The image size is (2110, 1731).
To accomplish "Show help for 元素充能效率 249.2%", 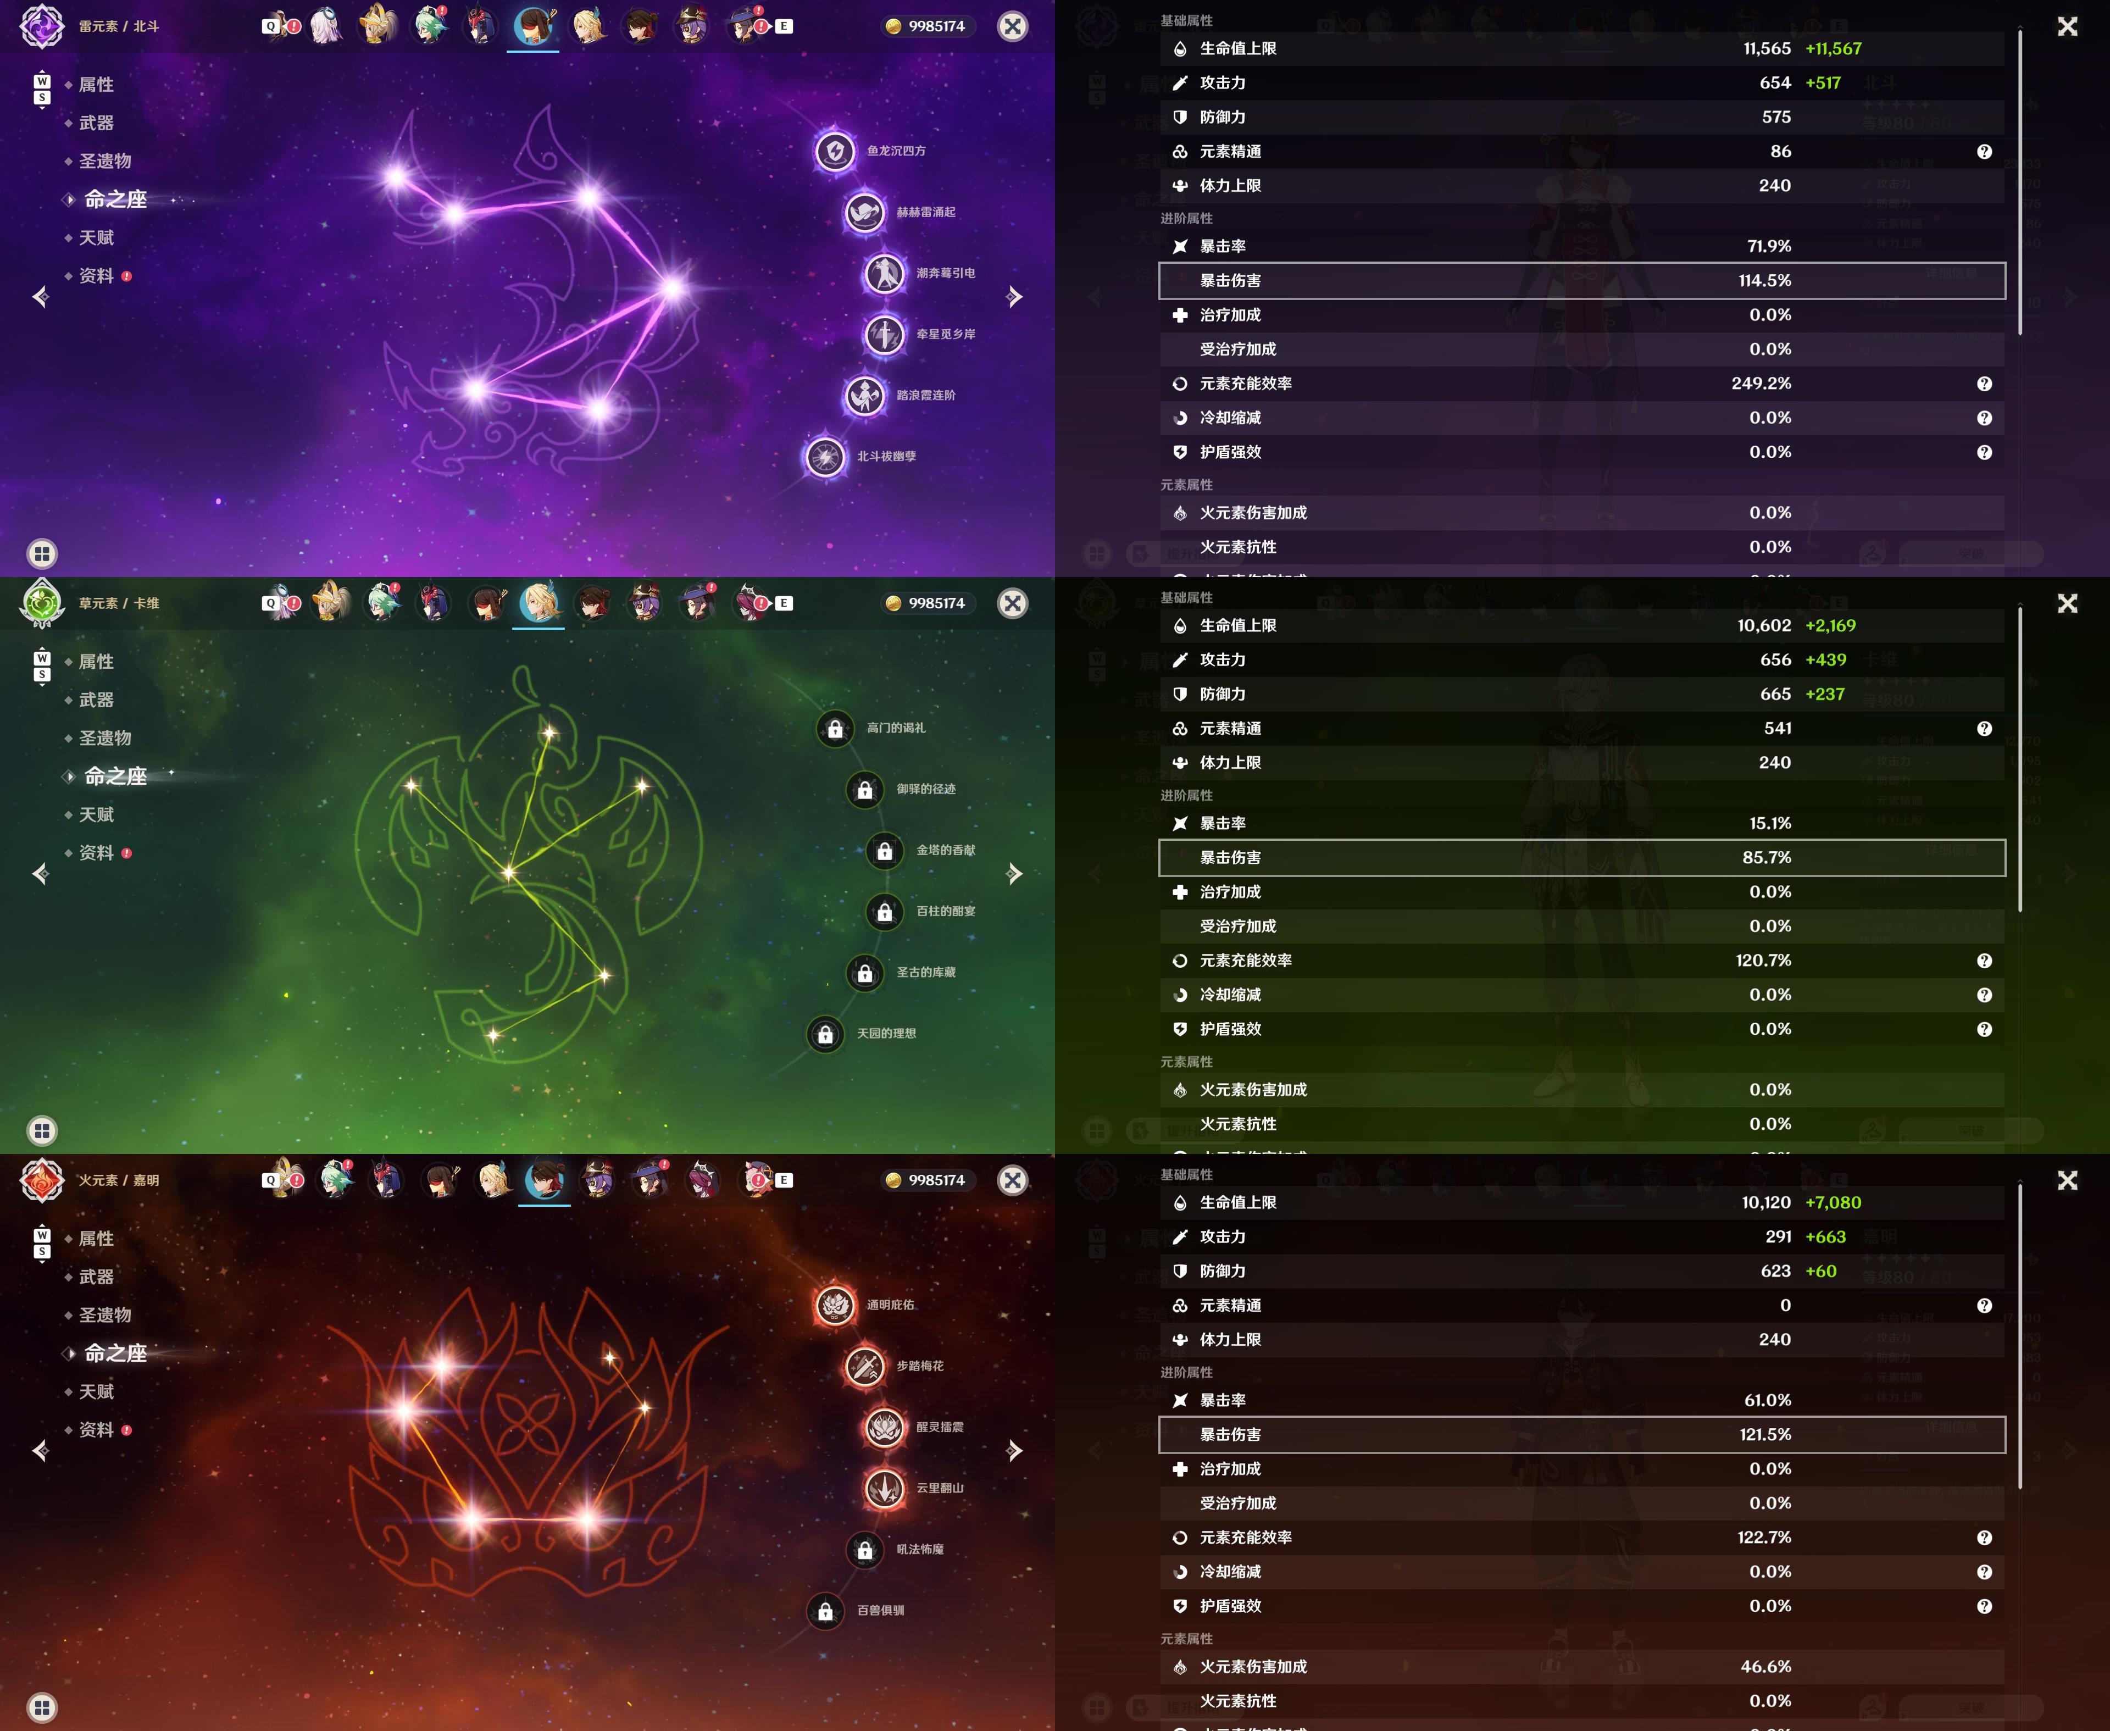I will pyautogui.click(x=1984, y=384).
